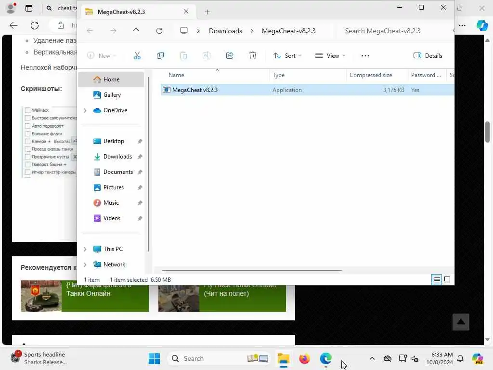
Task: Click the Delete trash icon
Action: [252, 56]
